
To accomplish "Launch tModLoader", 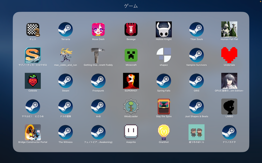I will (131, 106).
